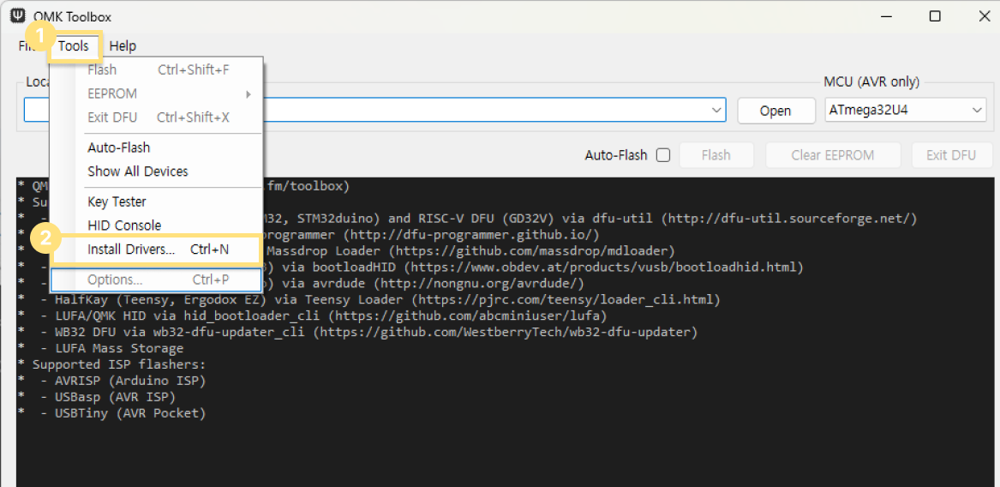The height and width of the screenshot is (487, 1000).
Task: Choose Auto-Flash from Tools menu
Action: pos(118,147)
